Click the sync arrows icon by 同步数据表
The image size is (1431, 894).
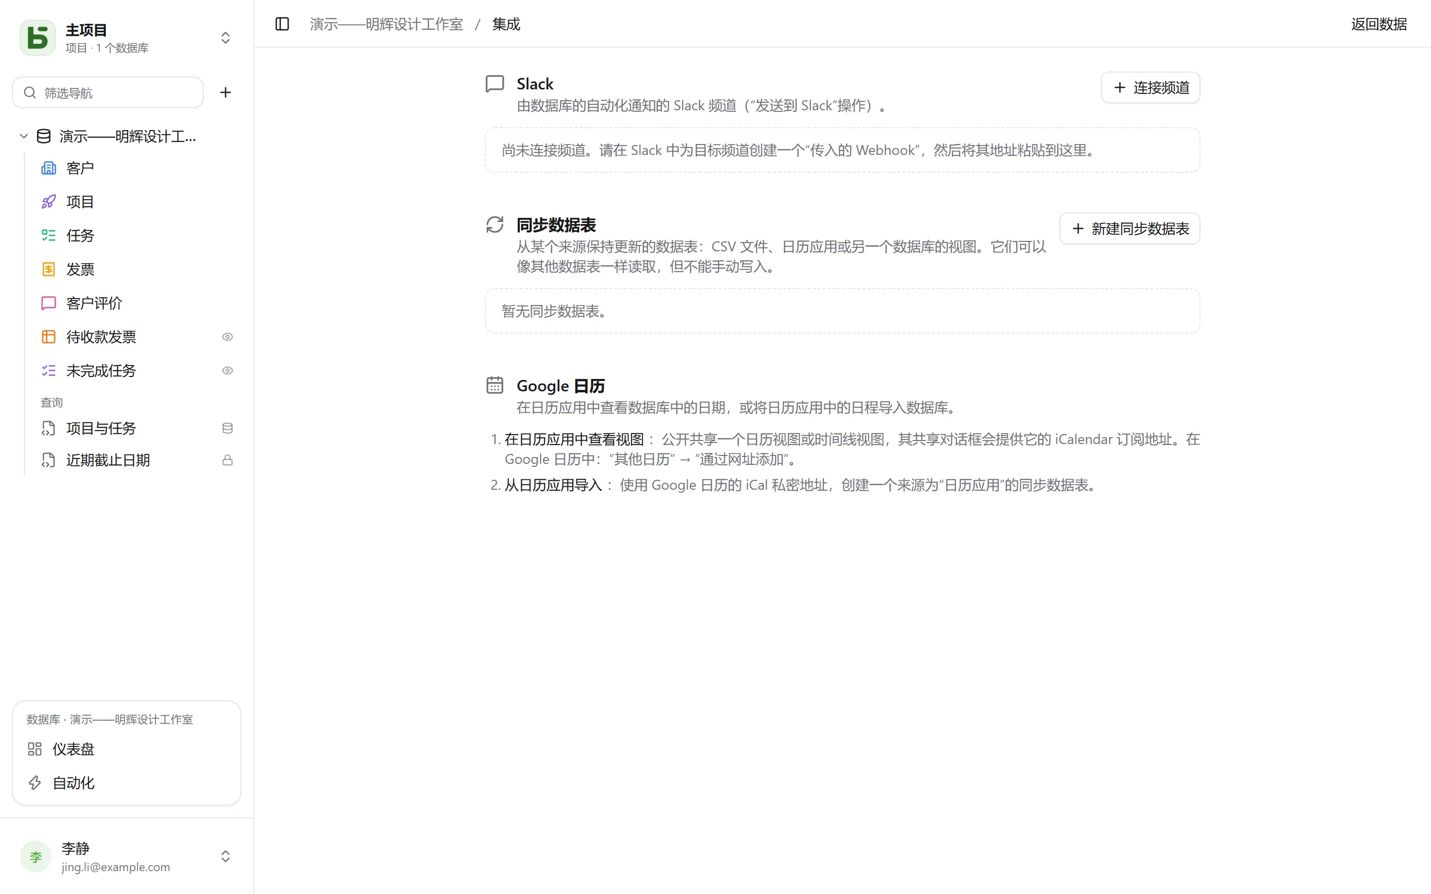495,224
